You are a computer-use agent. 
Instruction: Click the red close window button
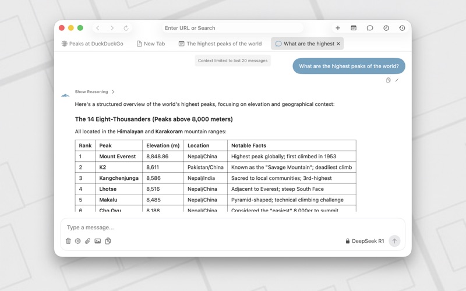tap(62, 28)
